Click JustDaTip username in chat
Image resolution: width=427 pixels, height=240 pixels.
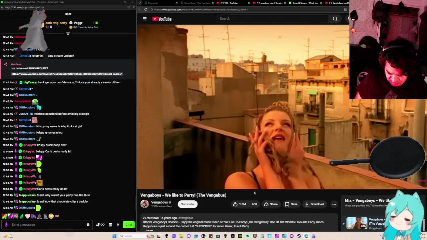pyautogui.click(x=25, y=114)
